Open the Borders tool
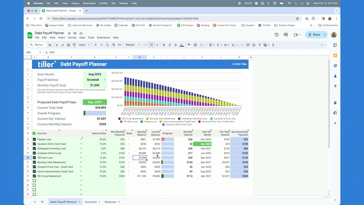 click(x=195, y=45)
